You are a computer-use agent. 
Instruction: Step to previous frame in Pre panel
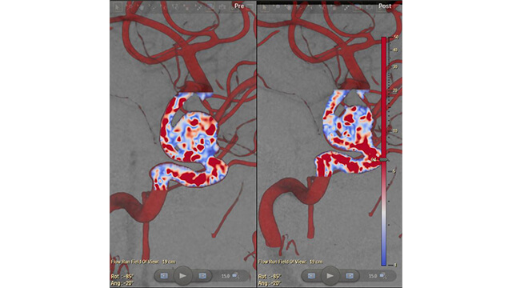[164, 276]
